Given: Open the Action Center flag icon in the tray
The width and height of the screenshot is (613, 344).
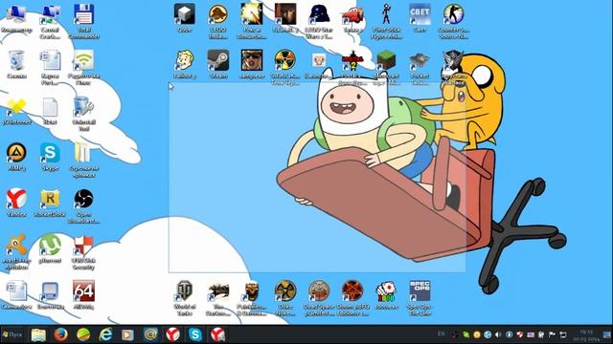Looking at the screenshot, I should (552, 334).
